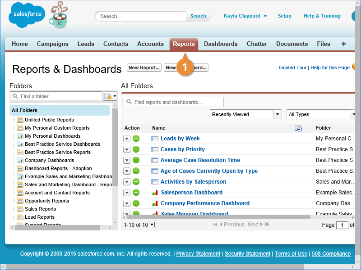Open action dropdown for Salesperson Dashboard
361x270 pixels.
pos(127,193)
